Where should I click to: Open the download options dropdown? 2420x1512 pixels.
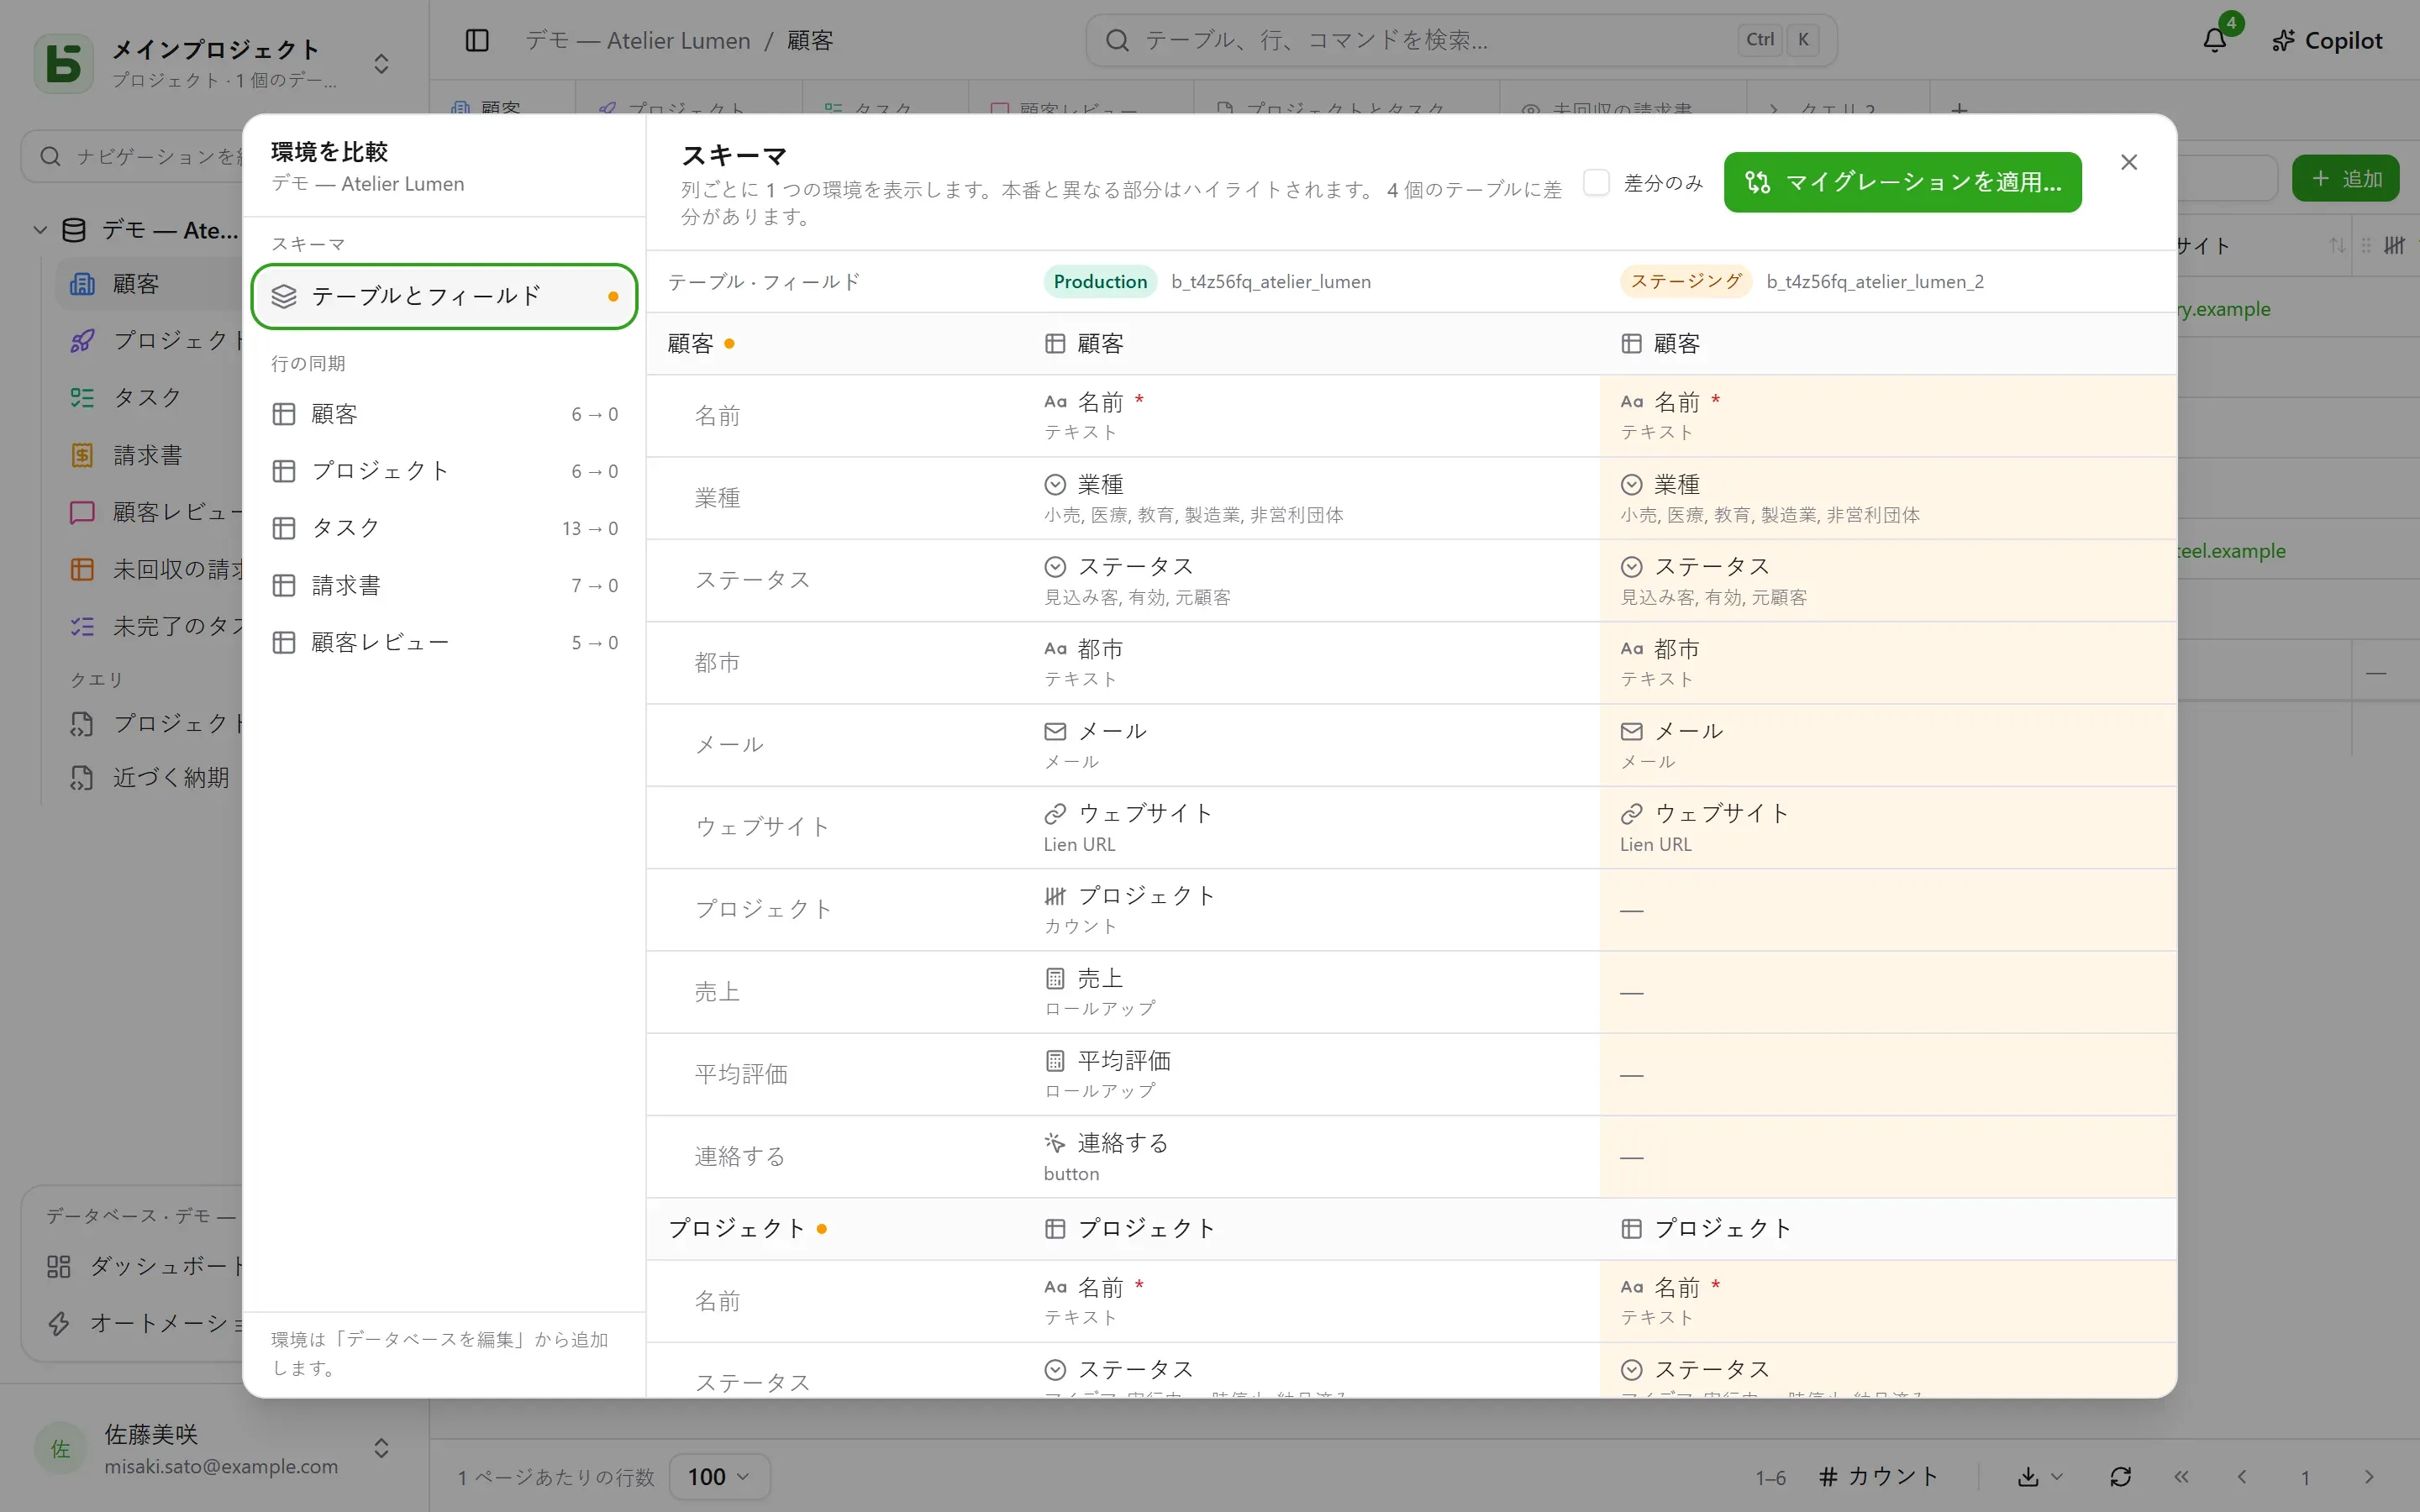coord(2040,1476)
